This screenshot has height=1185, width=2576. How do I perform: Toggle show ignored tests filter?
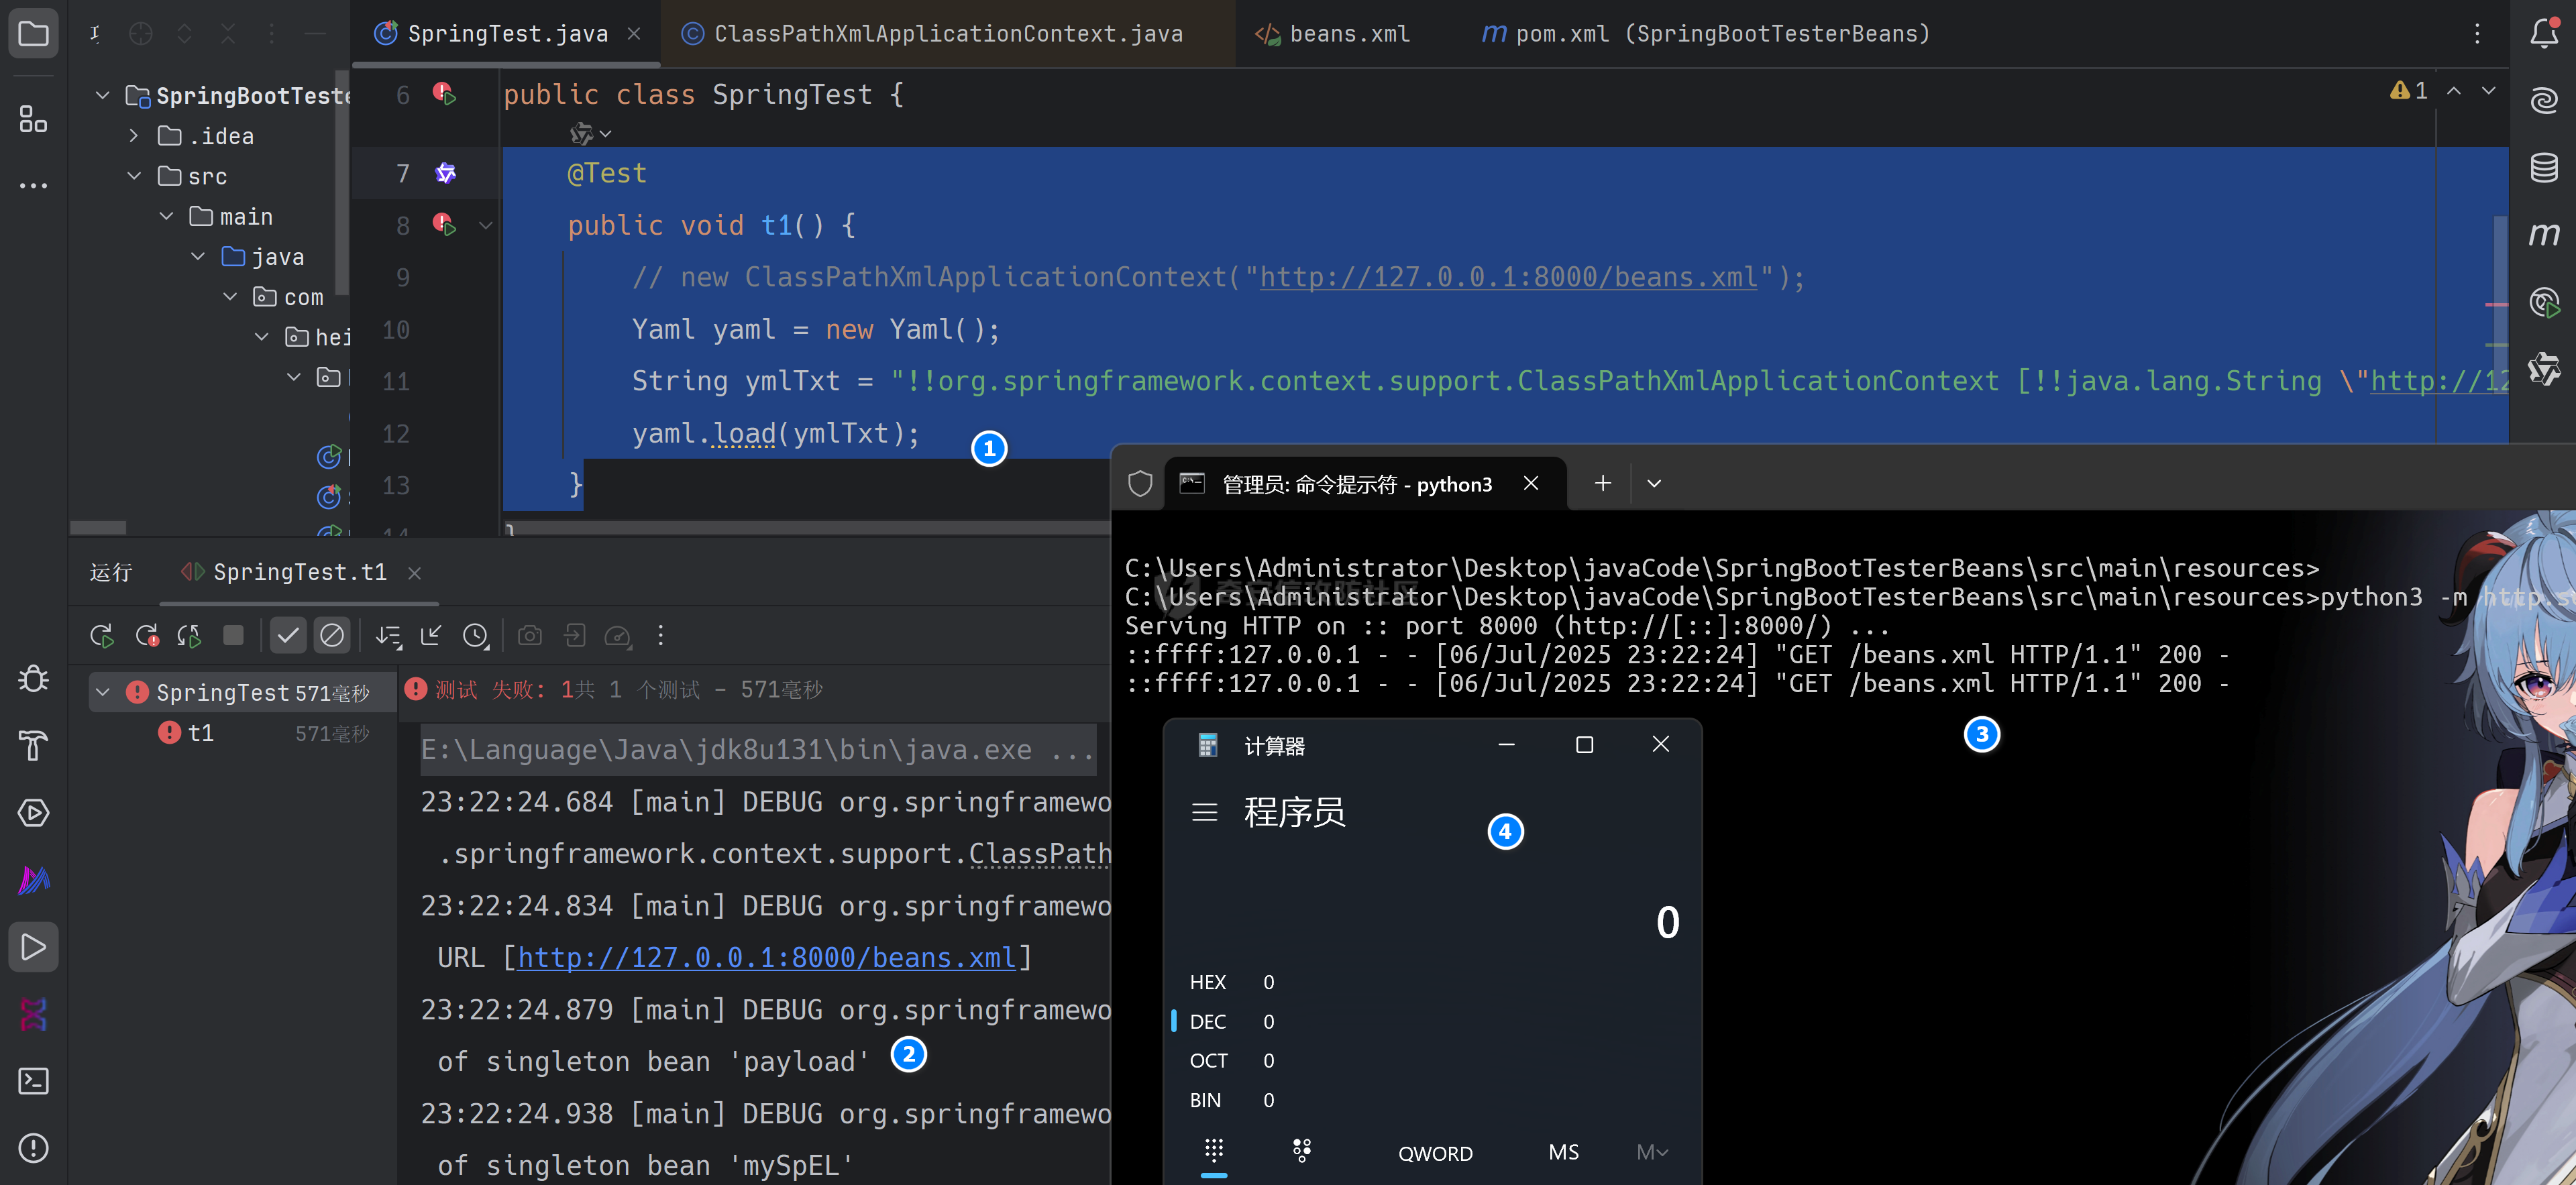click(x=332, y=636)
